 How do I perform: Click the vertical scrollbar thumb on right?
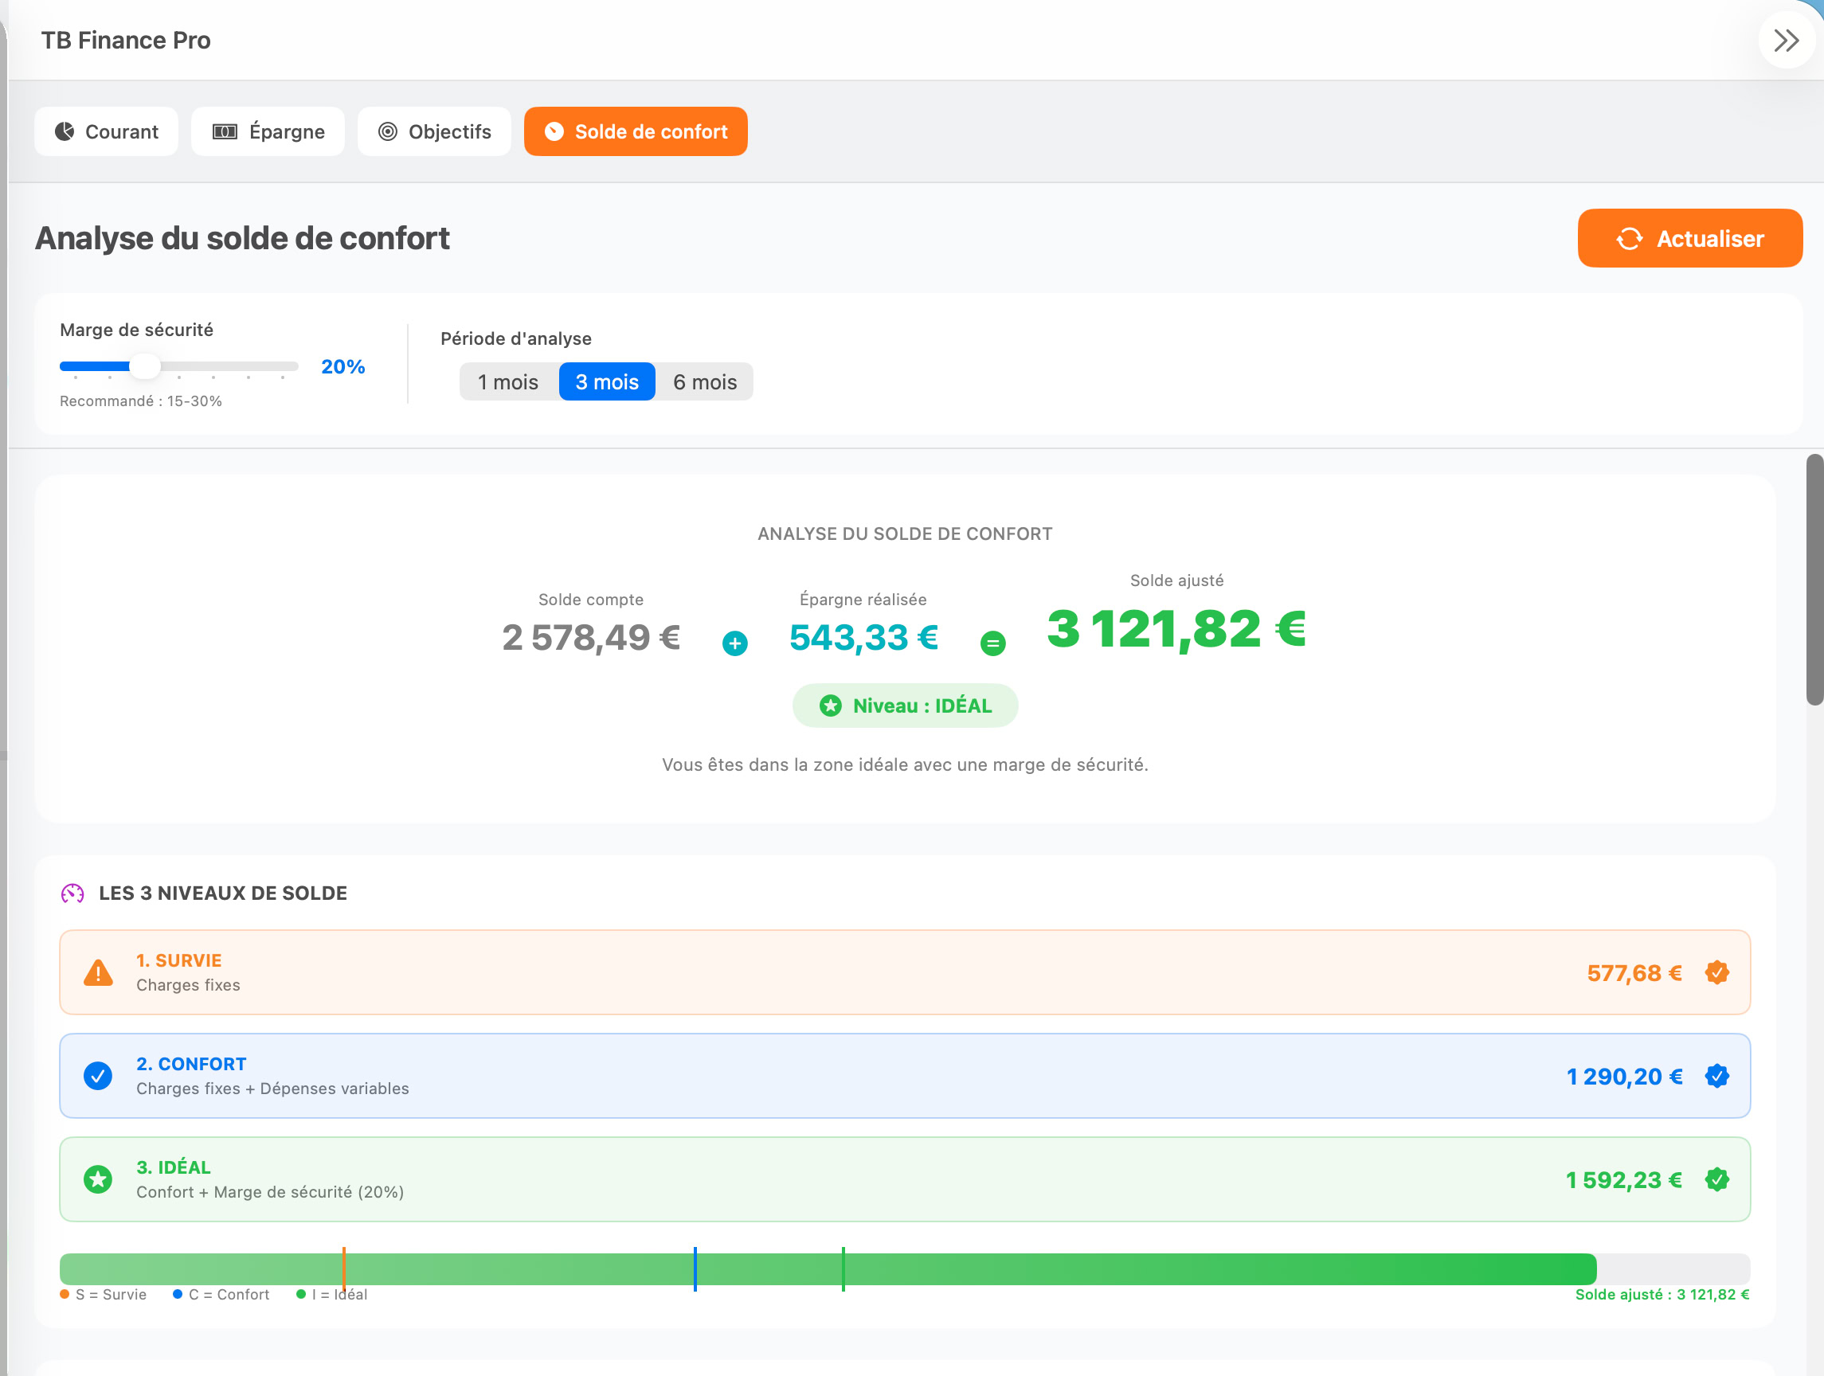tap(1814, 579)
